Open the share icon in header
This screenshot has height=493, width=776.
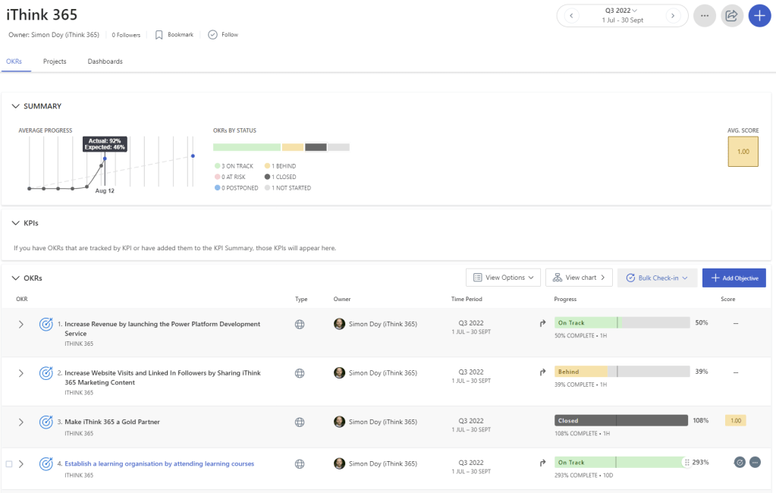click(732, 15)
